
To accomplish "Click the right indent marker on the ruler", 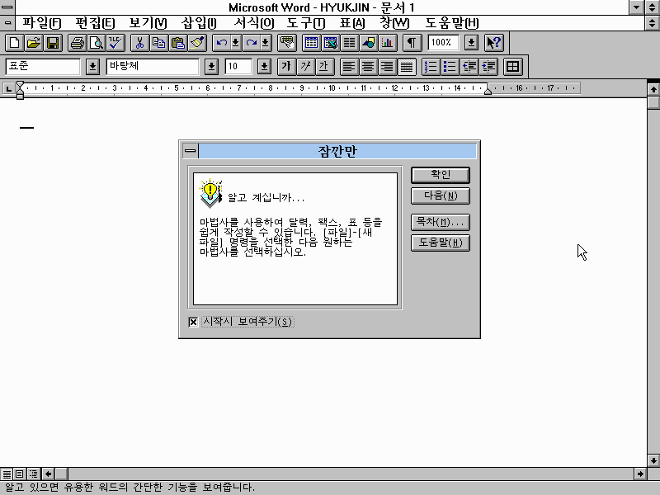I will pos(488,92).
